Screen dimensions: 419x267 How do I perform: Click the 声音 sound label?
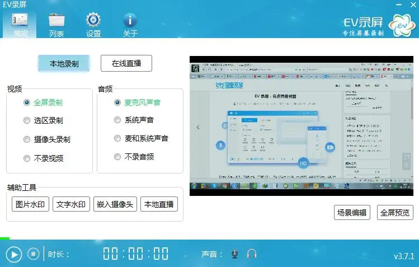[212, 254]
